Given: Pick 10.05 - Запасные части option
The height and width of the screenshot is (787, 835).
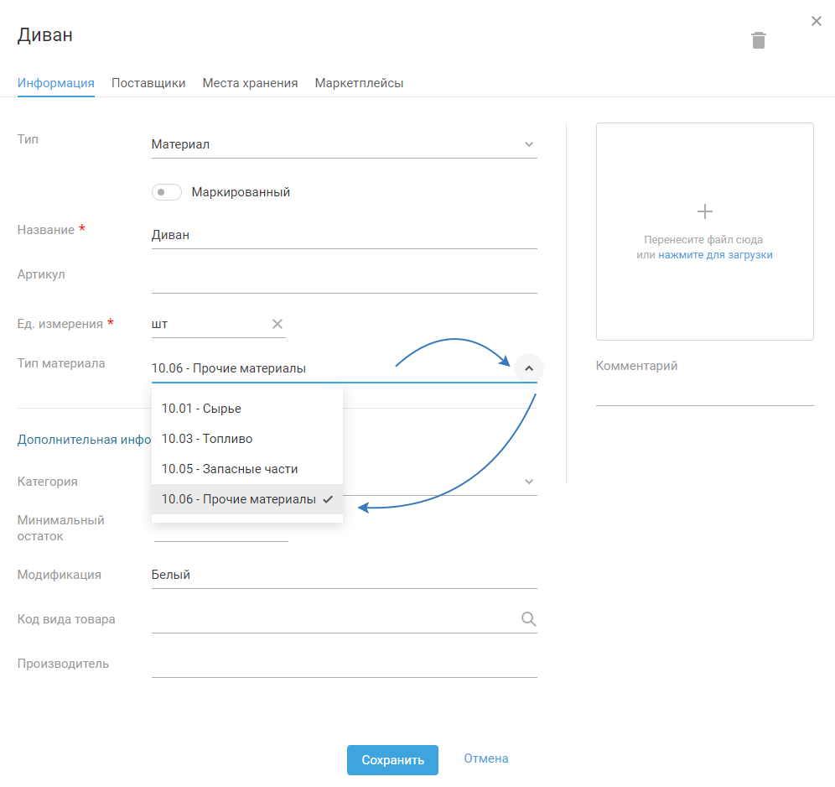Looking at the screenshot, I should coord(230,469).
